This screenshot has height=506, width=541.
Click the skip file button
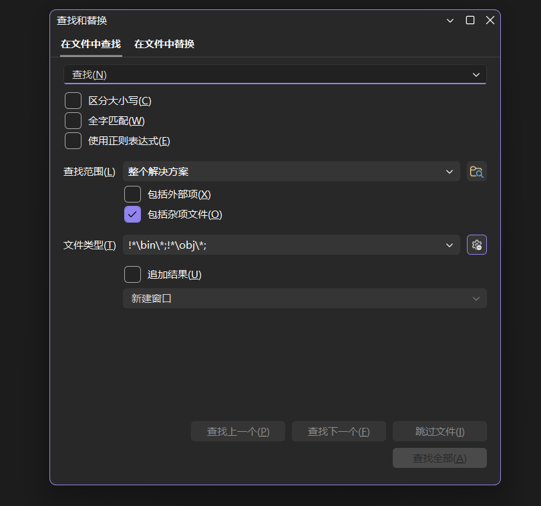(439, 431)
